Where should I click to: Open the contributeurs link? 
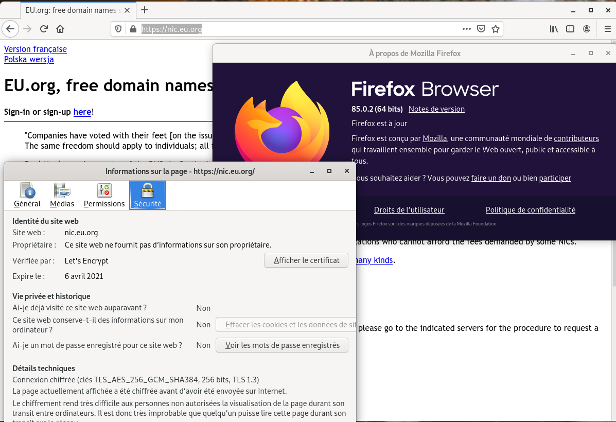576,138
